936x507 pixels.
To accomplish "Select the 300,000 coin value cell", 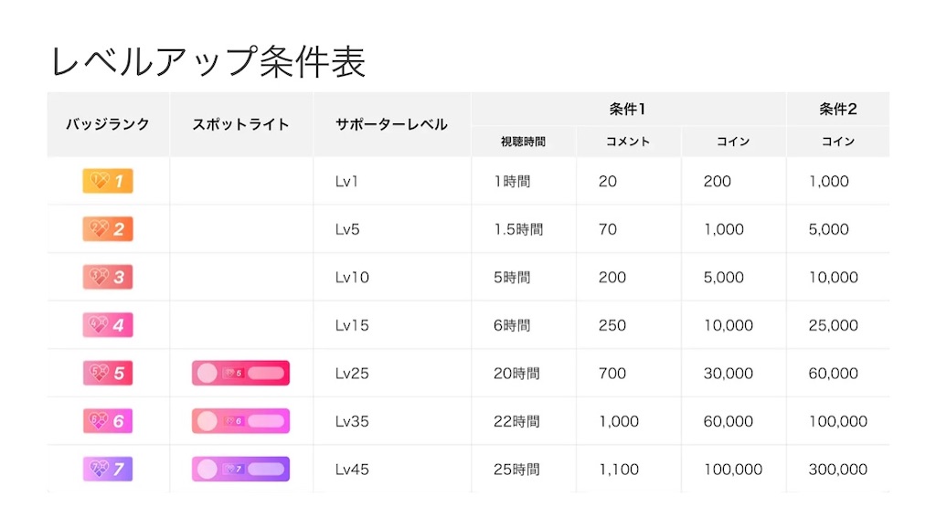I will tap(838, 470).
